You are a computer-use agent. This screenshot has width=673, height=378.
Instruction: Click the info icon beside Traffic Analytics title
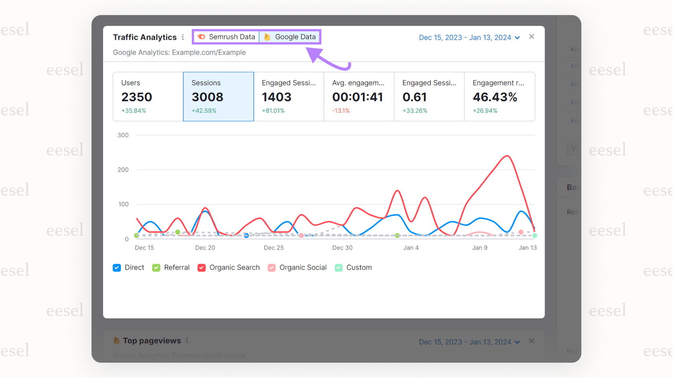183,37
